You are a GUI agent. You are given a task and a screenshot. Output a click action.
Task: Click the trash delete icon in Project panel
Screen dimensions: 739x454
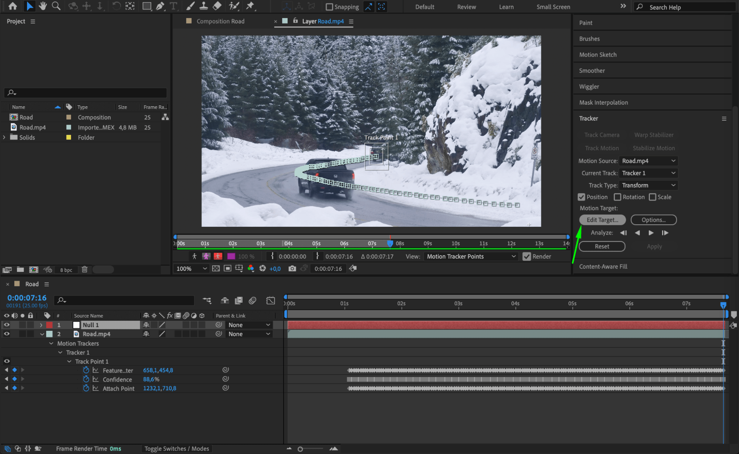(85, 270)
